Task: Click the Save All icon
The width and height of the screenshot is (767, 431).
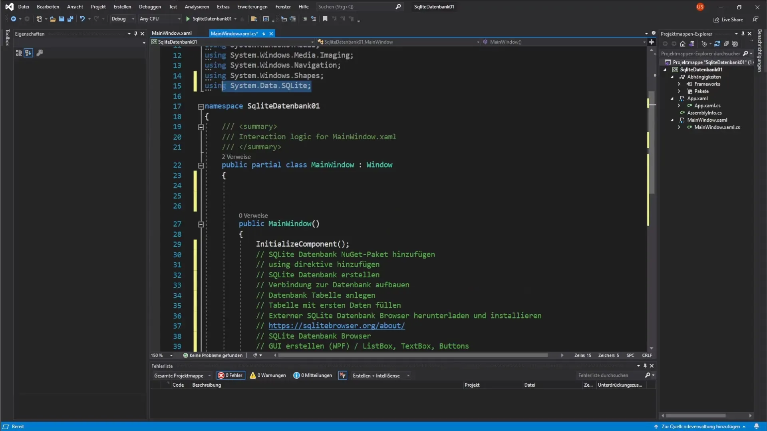Action: pos(70,19)
